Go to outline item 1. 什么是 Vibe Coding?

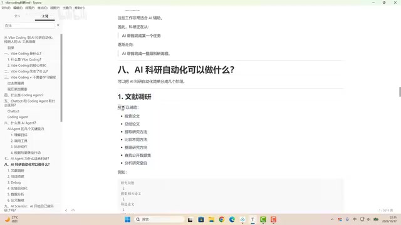(24, 59)
